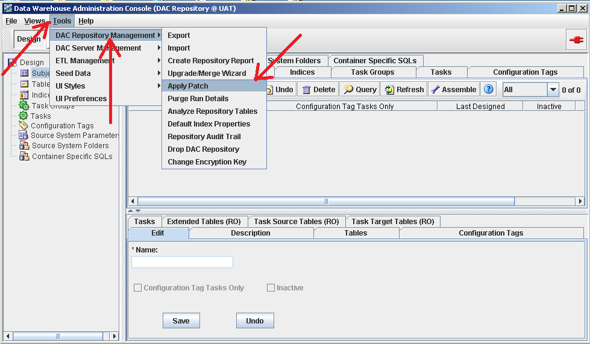The height and width of the screenshot is (344, 590).
Task: Click the Tasks gear icon in tree
Action: click(x=24, y=116)
